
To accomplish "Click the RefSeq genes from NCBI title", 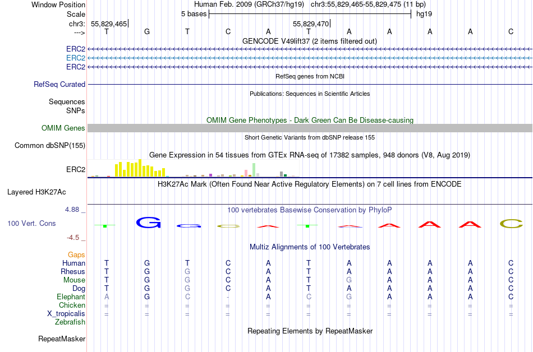I will [x=310, y=76].
